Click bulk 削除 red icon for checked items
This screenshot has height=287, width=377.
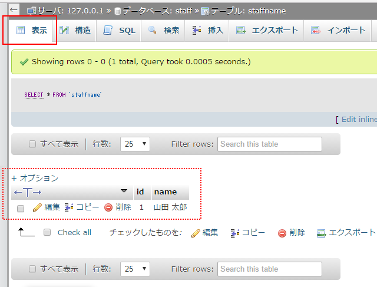[x=282, y=233]
